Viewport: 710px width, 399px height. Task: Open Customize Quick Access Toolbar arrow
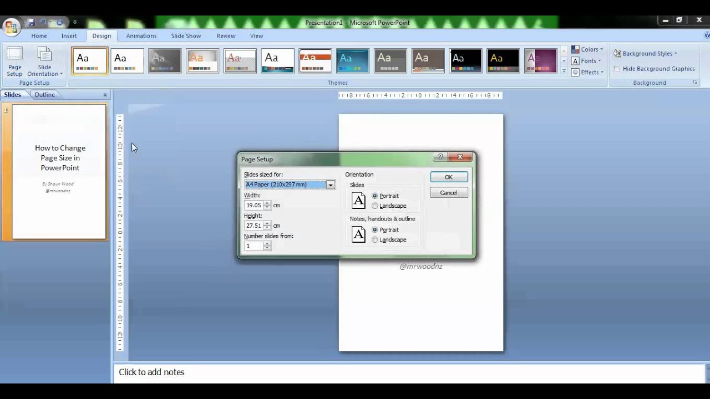(75, 23)
